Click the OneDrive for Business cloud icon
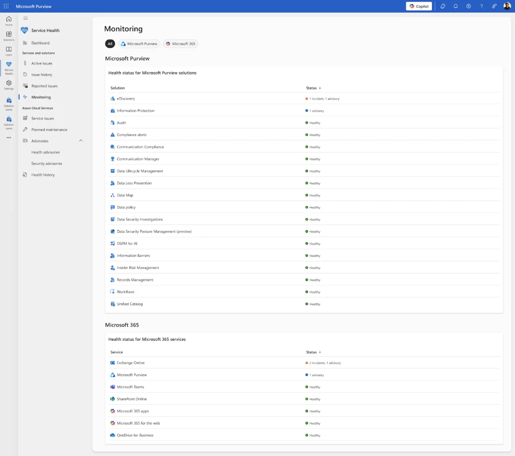 point(112,435)
